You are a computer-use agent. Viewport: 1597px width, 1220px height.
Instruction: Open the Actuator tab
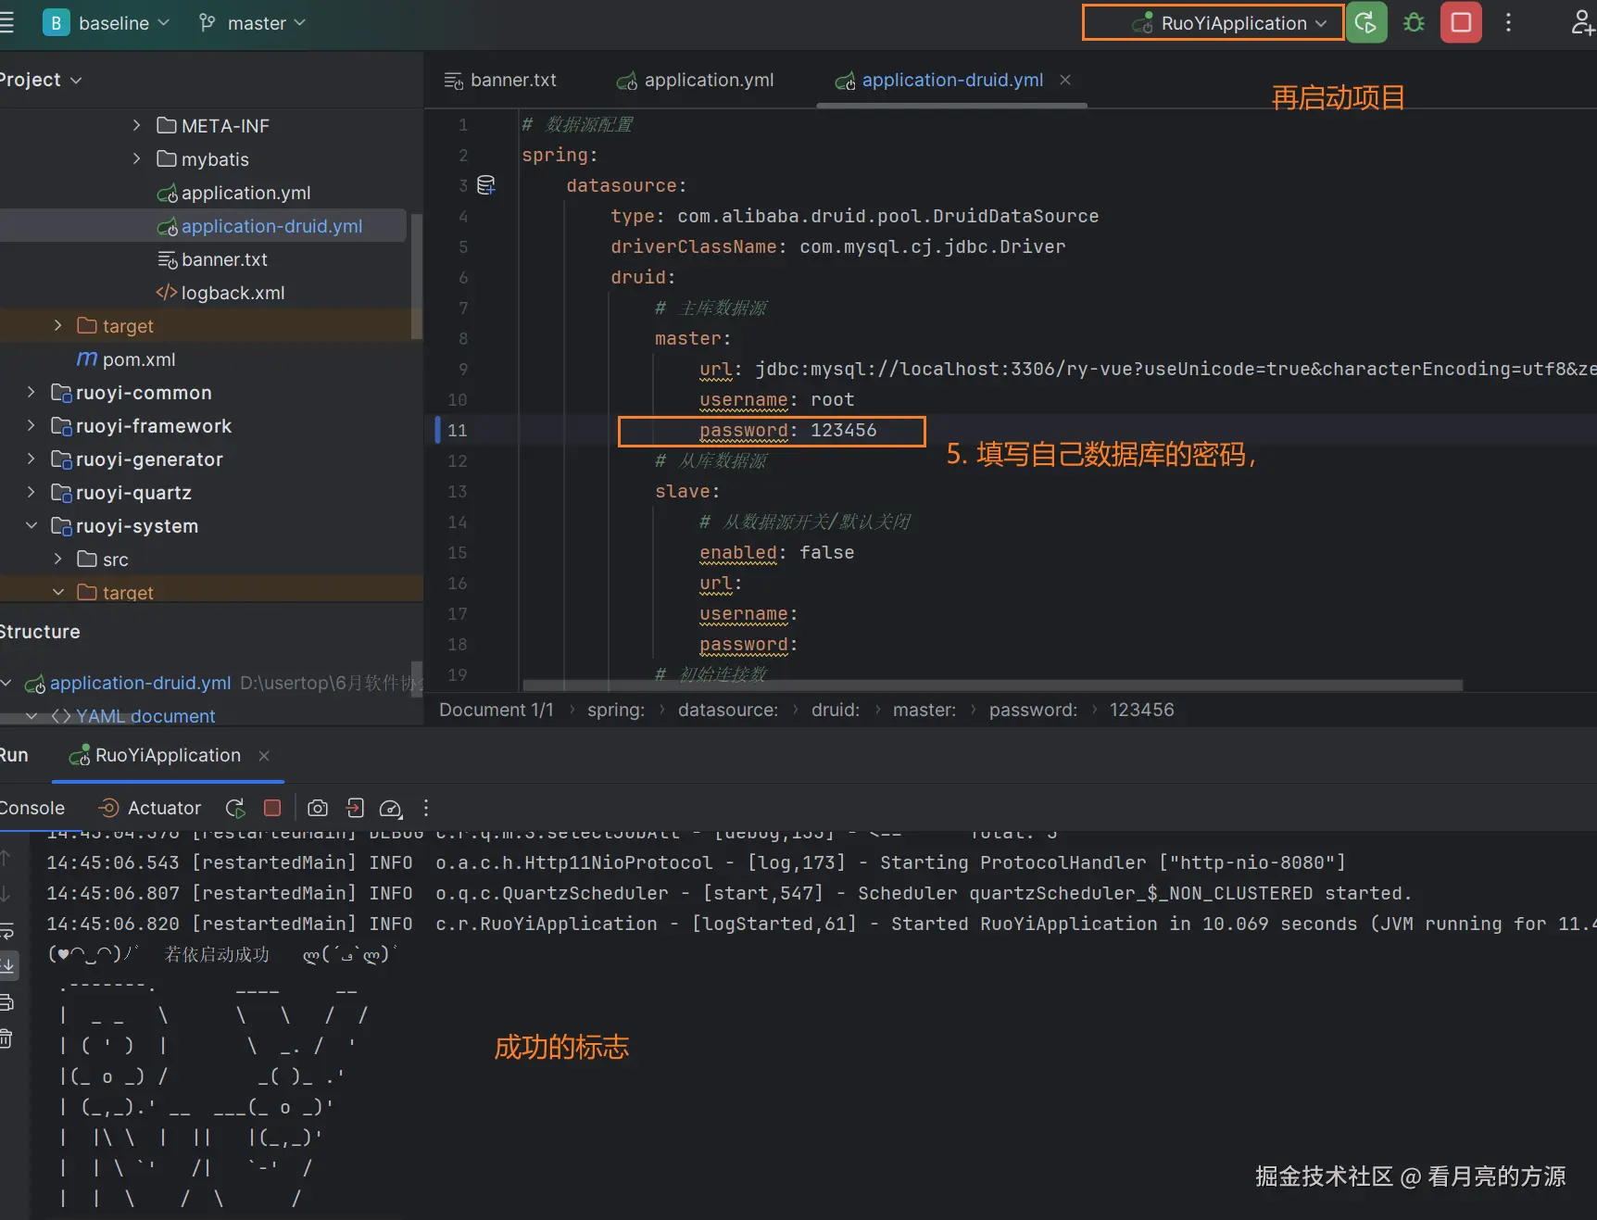coord(150,808)
